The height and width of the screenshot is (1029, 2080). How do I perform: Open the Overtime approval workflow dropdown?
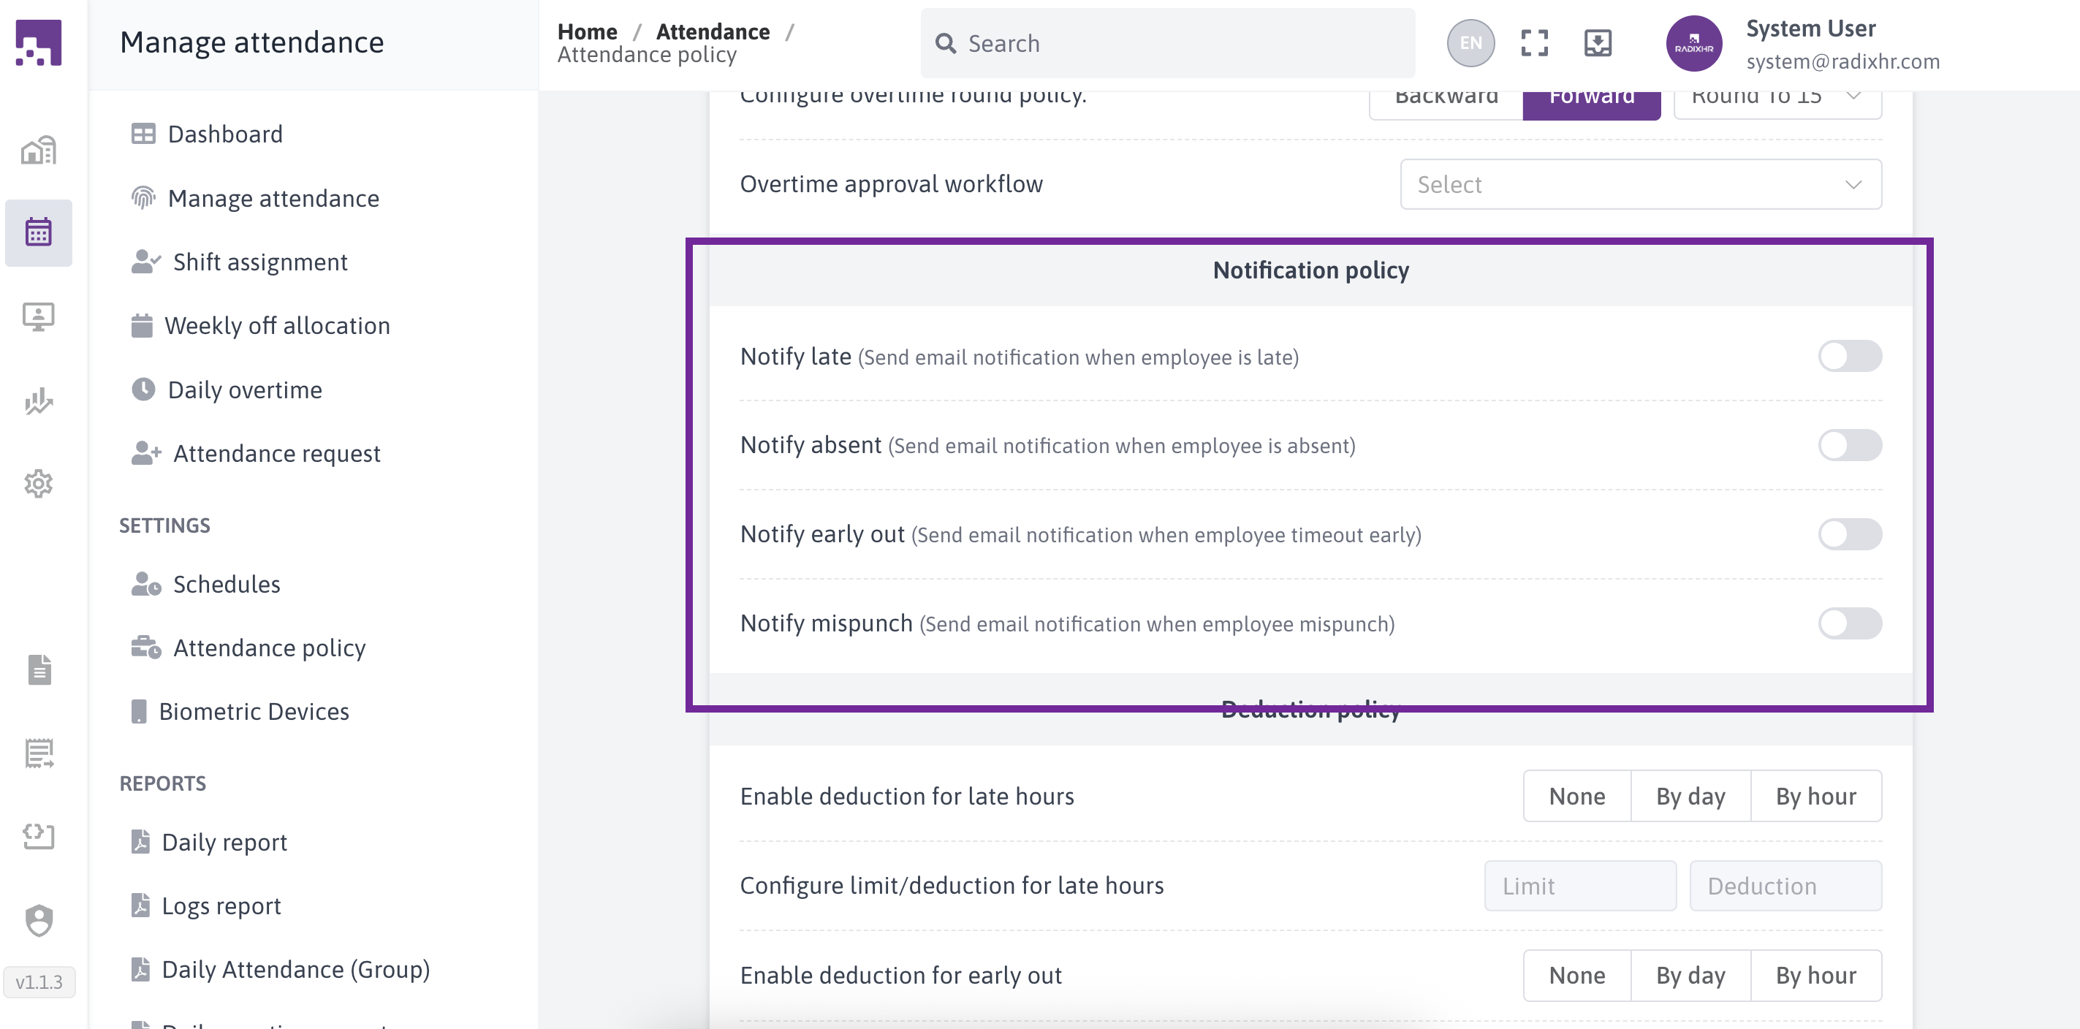click(x=1640, y=184)
